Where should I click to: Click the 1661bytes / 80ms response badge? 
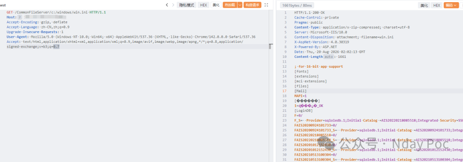click(x=298, y=5)
